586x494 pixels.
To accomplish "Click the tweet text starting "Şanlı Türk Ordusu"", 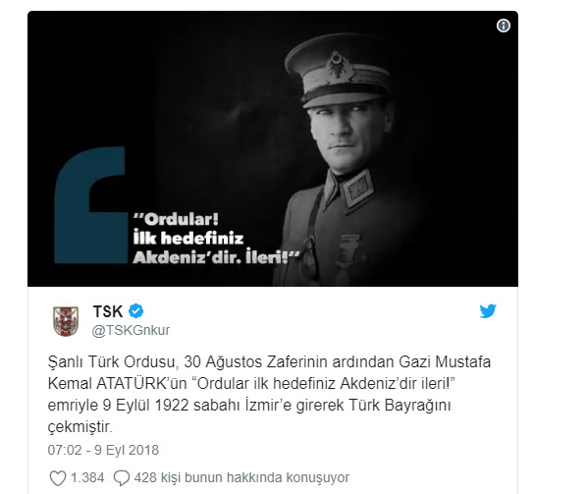I will point(269,394).
